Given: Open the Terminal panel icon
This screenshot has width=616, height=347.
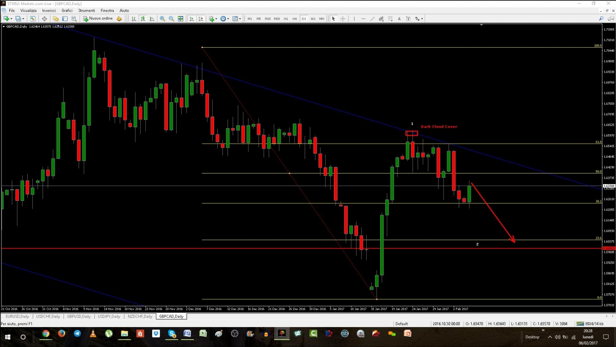Looking at the screenshot, I should [65, 19].
